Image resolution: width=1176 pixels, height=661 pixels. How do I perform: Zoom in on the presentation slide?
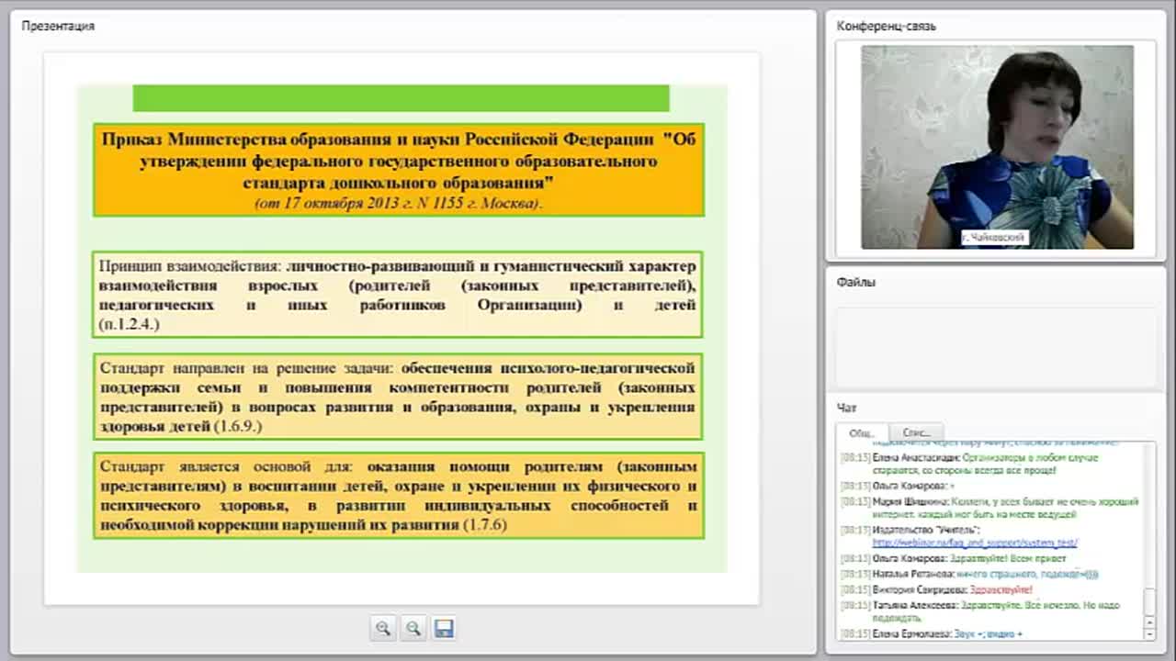pyautogui.click(x=383, y=628)
